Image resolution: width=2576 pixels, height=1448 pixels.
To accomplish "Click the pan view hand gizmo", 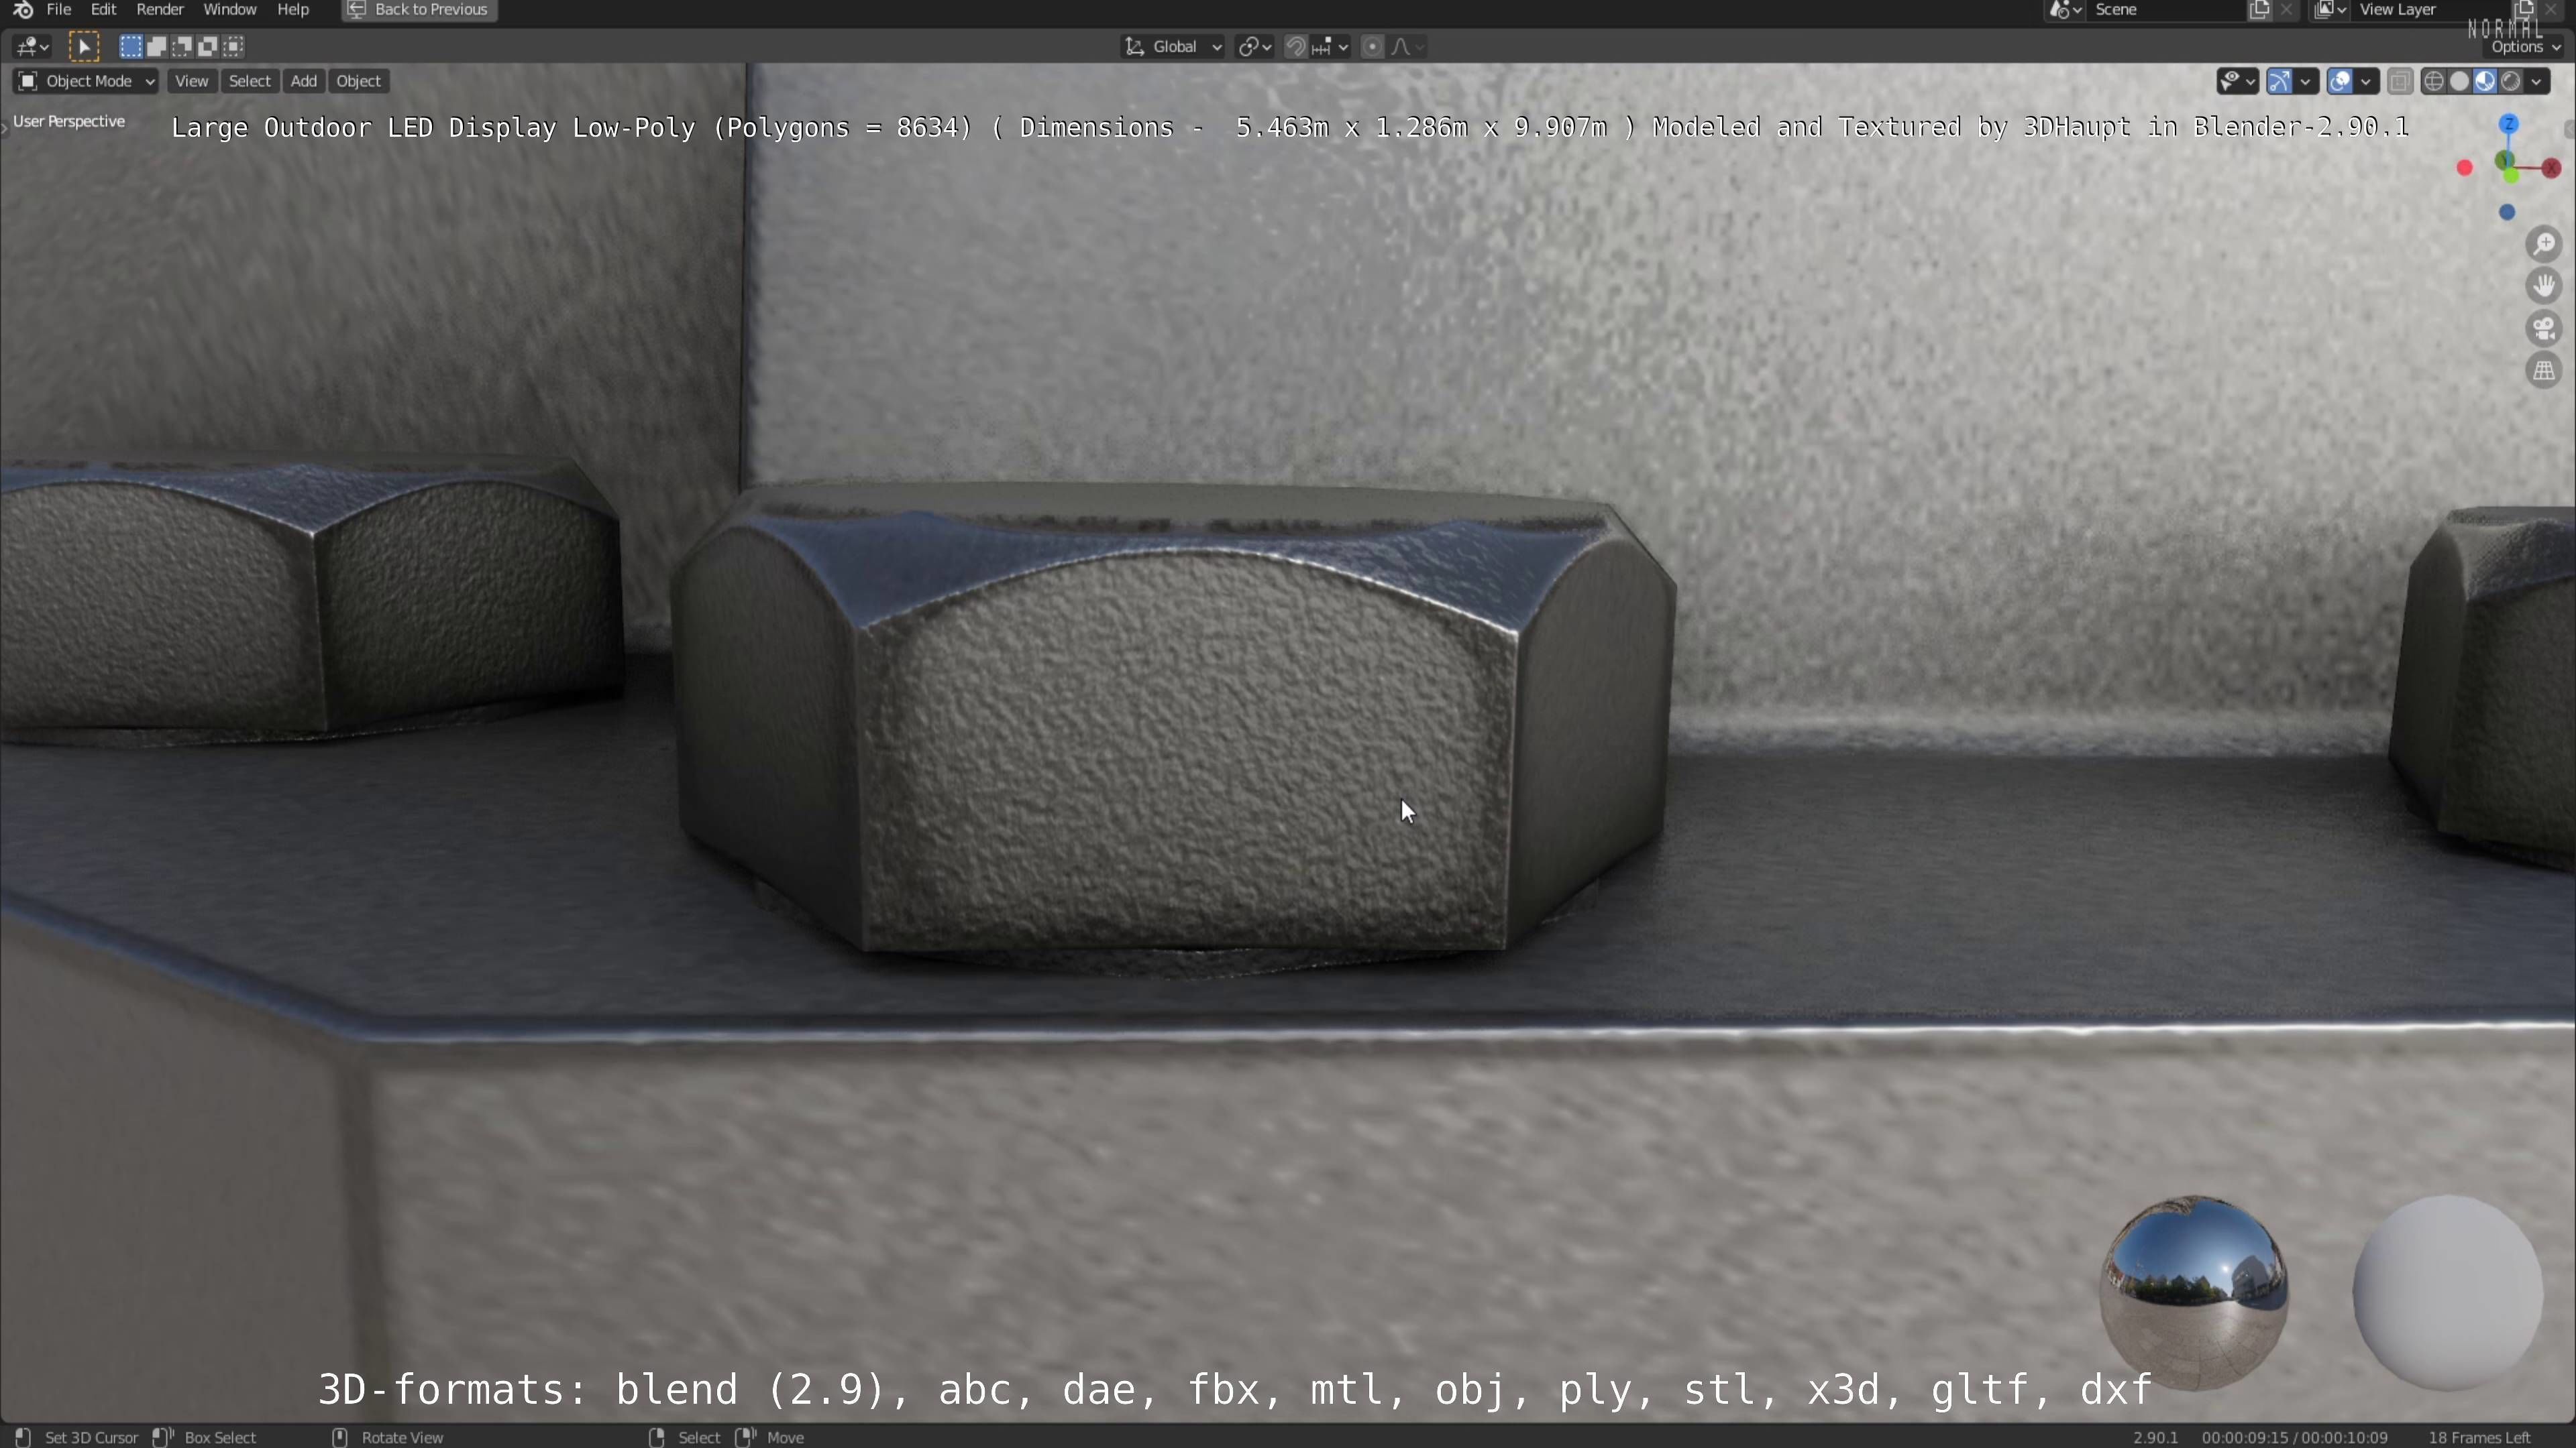I will tap(2544, 287).
